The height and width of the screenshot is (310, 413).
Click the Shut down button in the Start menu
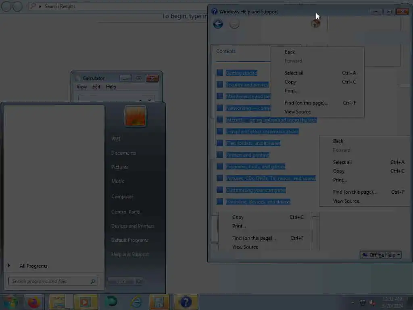[x=121, y=281]
